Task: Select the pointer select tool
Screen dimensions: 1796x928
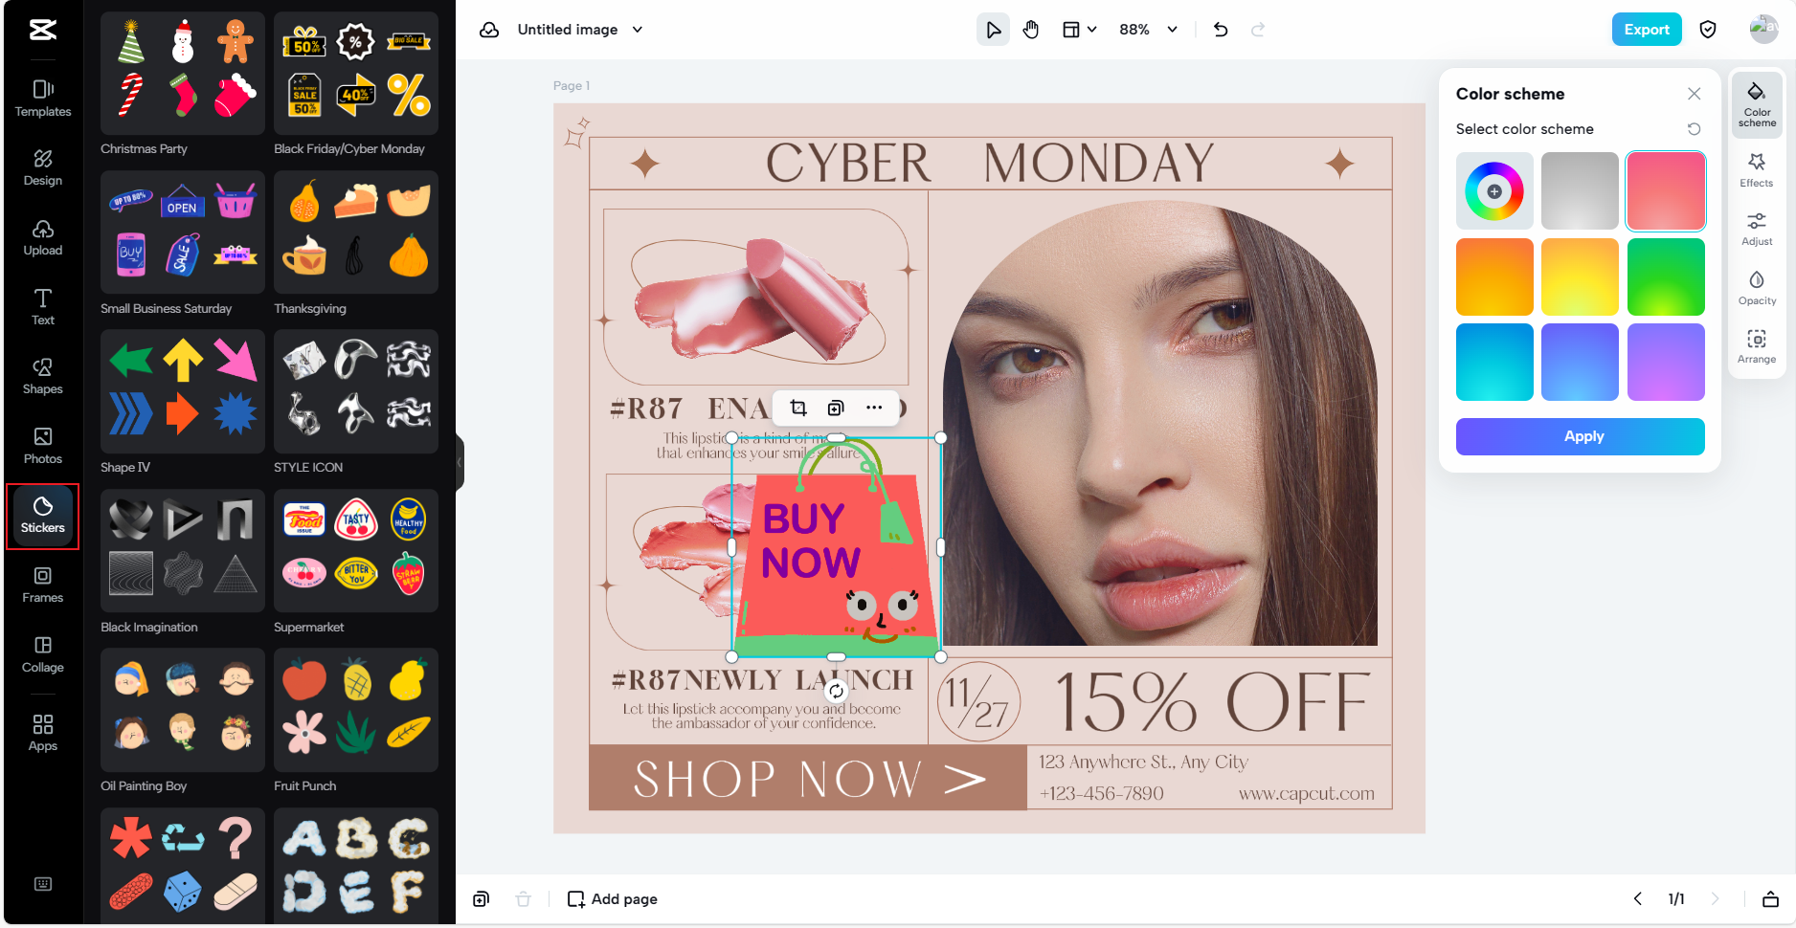Action: pyautogui.click(x=993, y=30)
